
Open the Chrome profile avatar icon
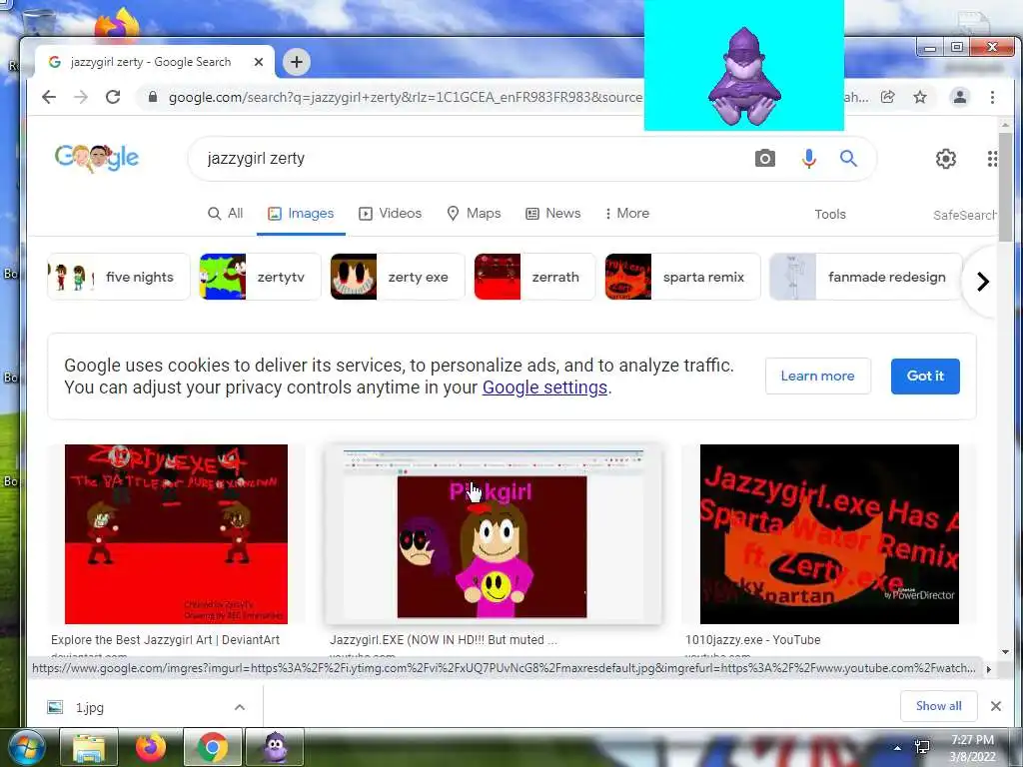click(x=960, y=97)
